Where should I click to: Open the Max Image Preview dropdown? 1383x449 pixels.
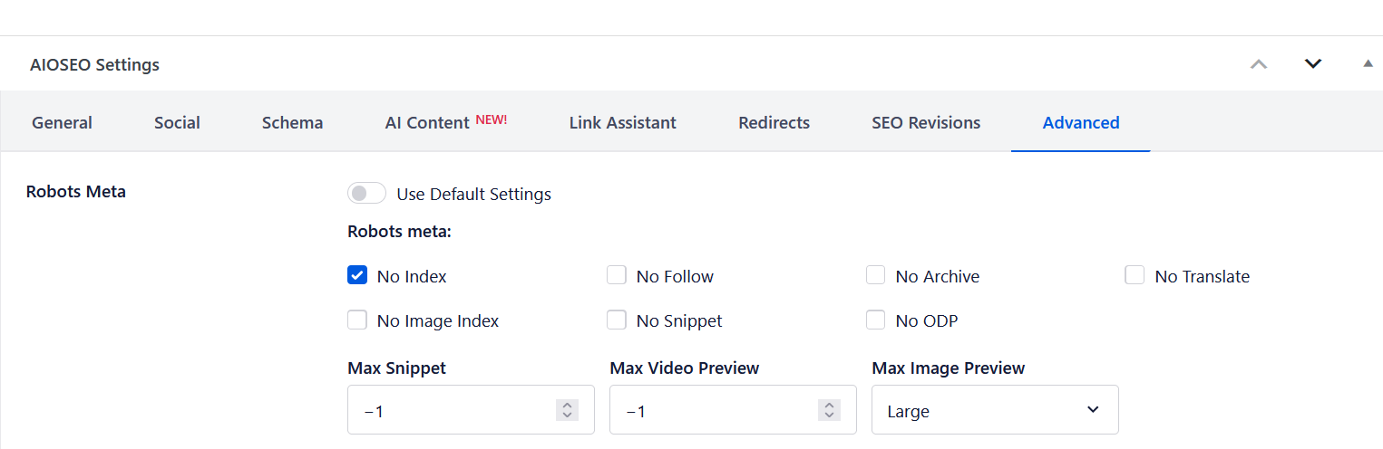pos(995,410)
